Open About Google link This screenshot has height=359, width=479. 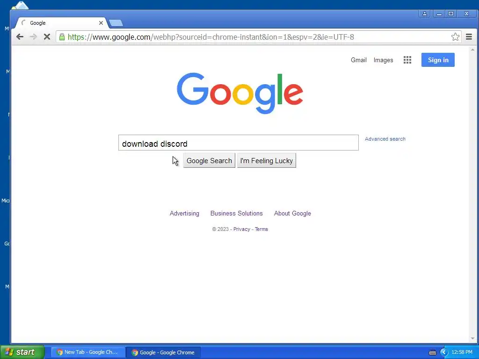pyautogui.click(x=292, y=213)
